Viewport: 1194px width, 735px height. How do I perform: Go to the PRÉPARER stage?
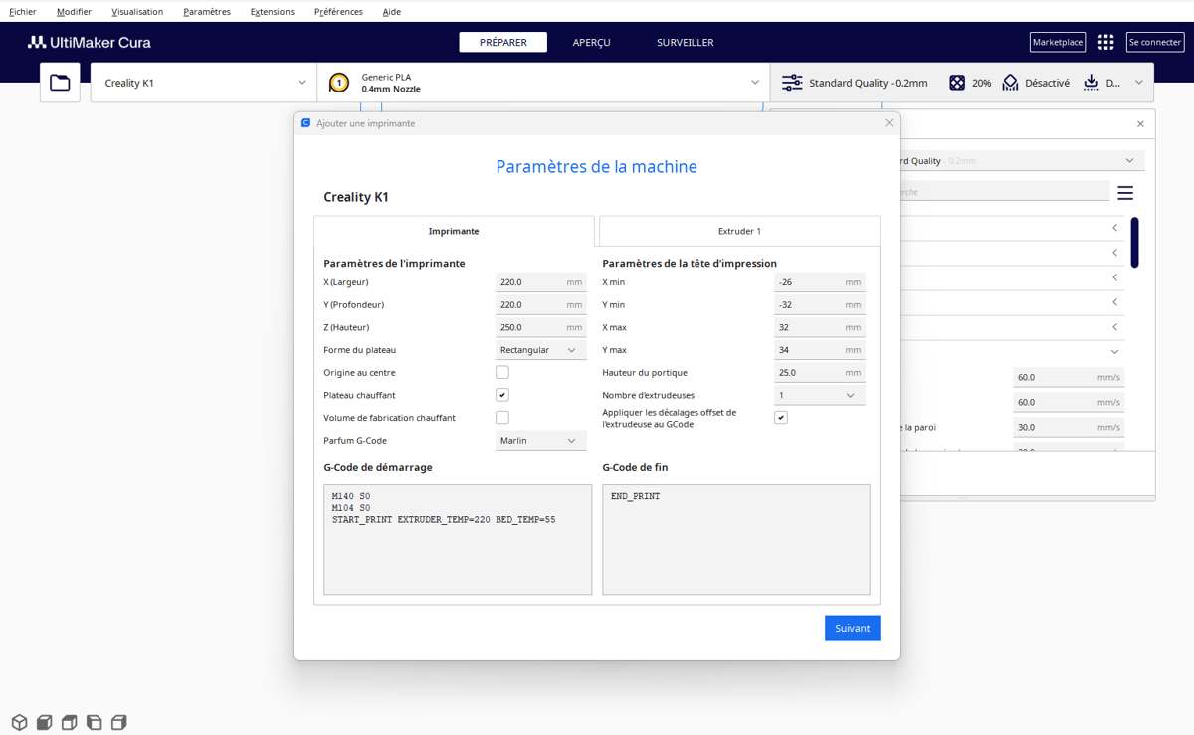503,42
